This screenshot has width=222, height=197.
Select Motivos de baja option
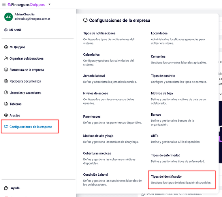[179, 98]
